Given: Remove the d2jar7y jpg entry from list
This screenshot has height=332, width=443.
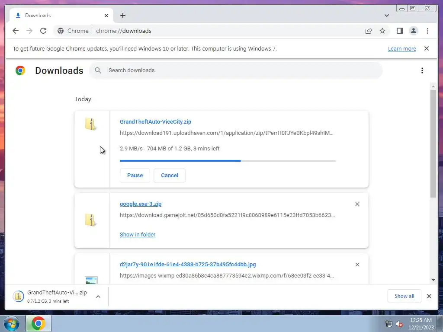Looking at the screenshot, I should pos(357,265).
